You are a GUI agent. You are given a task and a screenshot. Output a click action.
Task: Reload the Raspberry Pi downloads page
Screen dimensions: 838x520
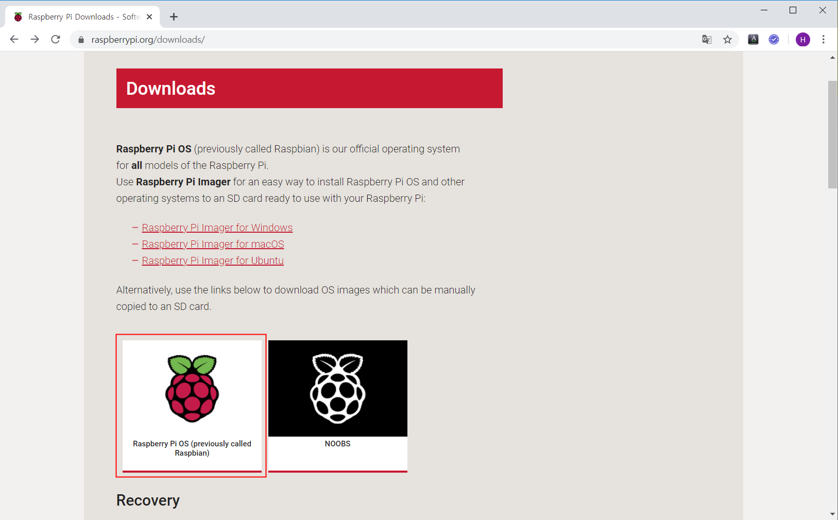56,40
